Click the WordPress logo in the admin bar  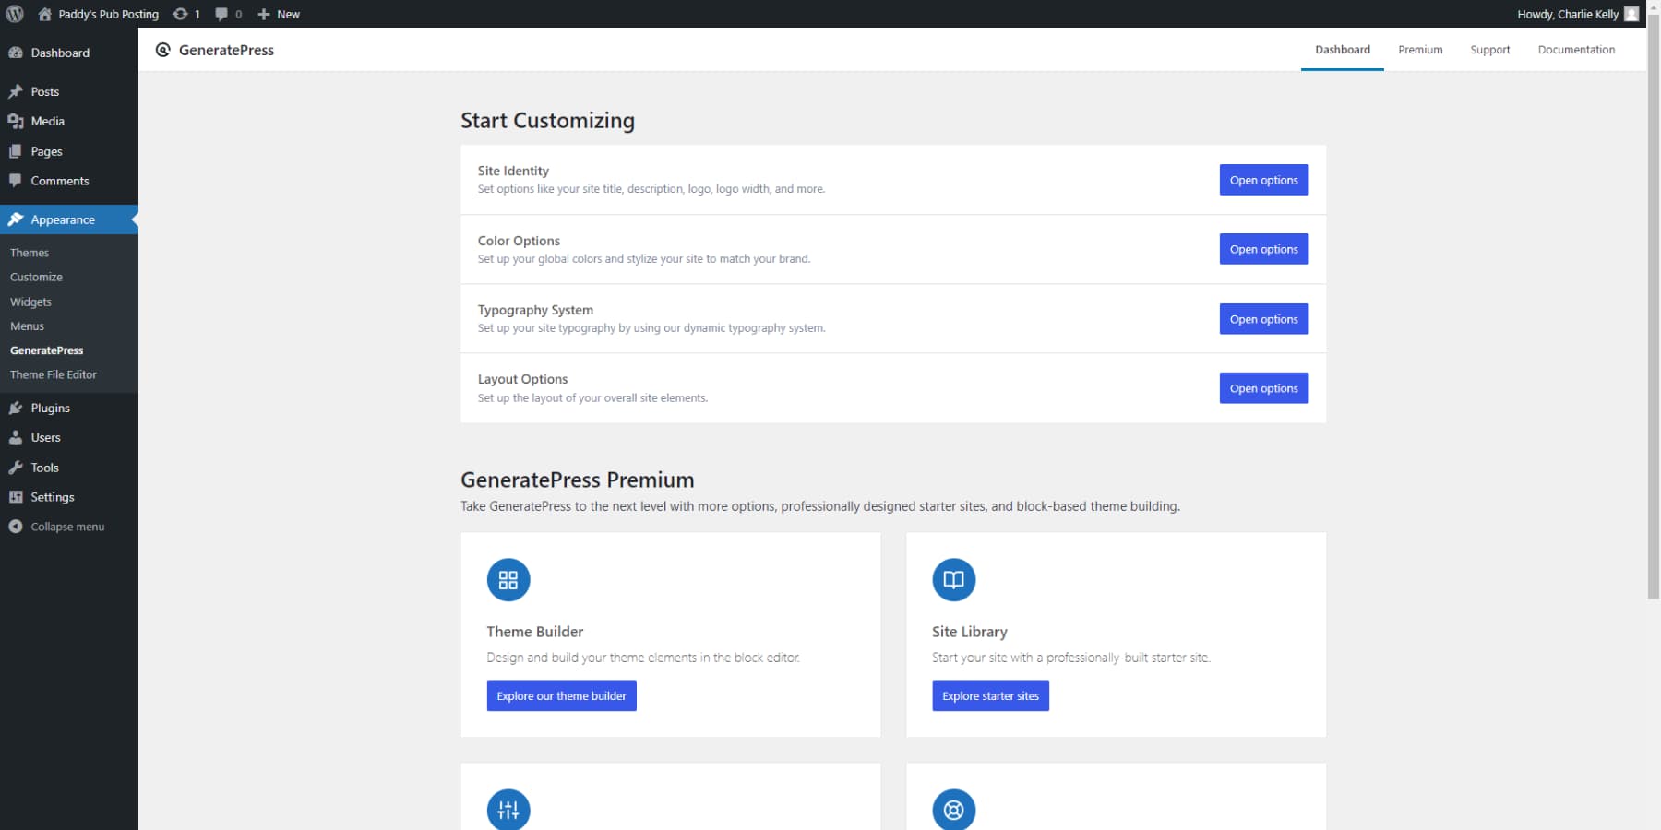[x=13, y=14]
